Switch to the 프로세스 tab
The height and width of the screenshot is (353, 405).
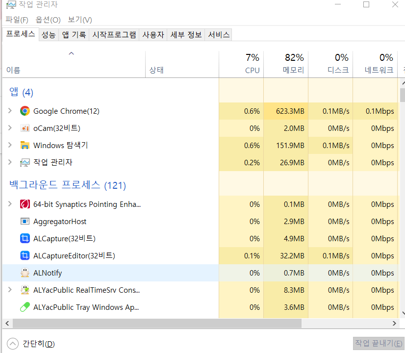[21, 34]
